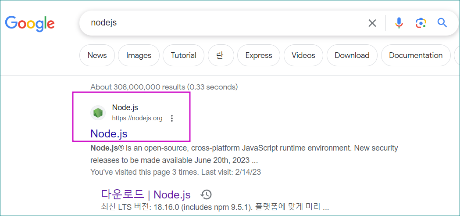This screenshot has width=460, height=216.
Task: Submit search with the magnifying glass icon
Action: click(442, 23)
